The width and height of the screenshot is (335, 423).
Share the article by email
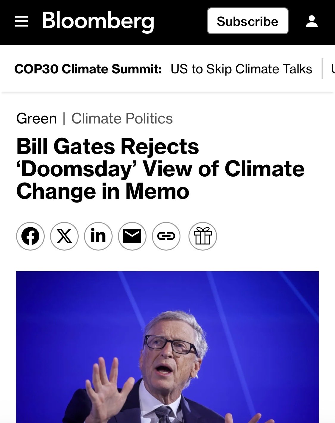click(132, 236)
